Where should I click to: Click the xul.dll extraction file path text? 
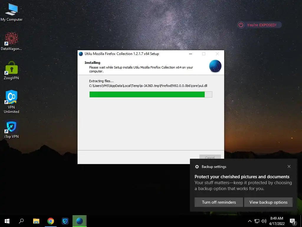[148, 86]
